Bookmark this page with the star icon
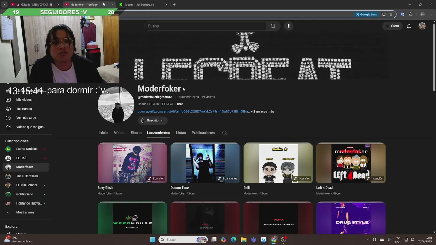This screenshot has height=245, width=436. coord(391,14)
